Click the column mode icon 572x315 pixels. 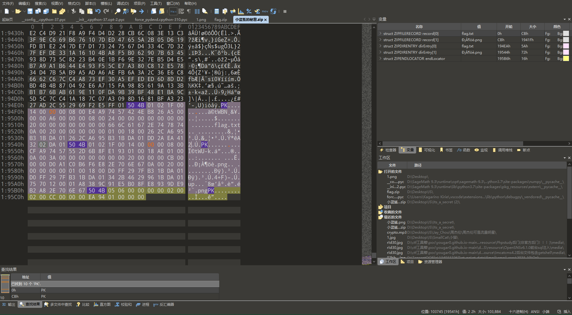(x=197, y=11)
